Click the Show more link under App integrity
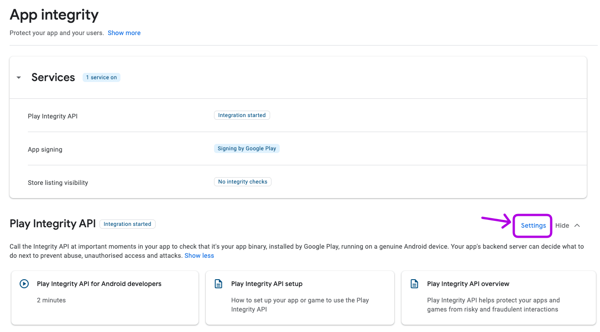Viewport: 600px width, 332px height. (x=124, y=33)
